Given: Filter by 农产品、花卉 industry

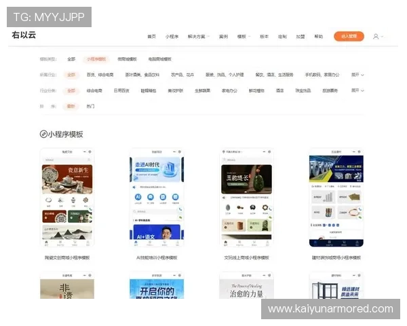Looking at the screenshot, I should click(x=182, y=75).
